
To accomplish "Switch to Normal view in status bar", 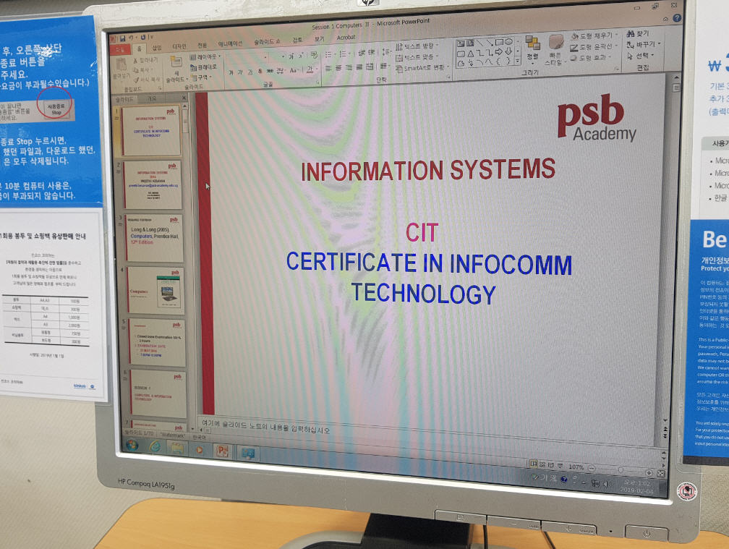I will pos(533,464).
